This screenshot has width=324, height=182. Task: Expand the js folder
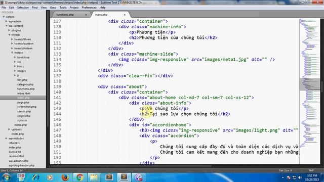pyautogui.click(x=15, y=75)
